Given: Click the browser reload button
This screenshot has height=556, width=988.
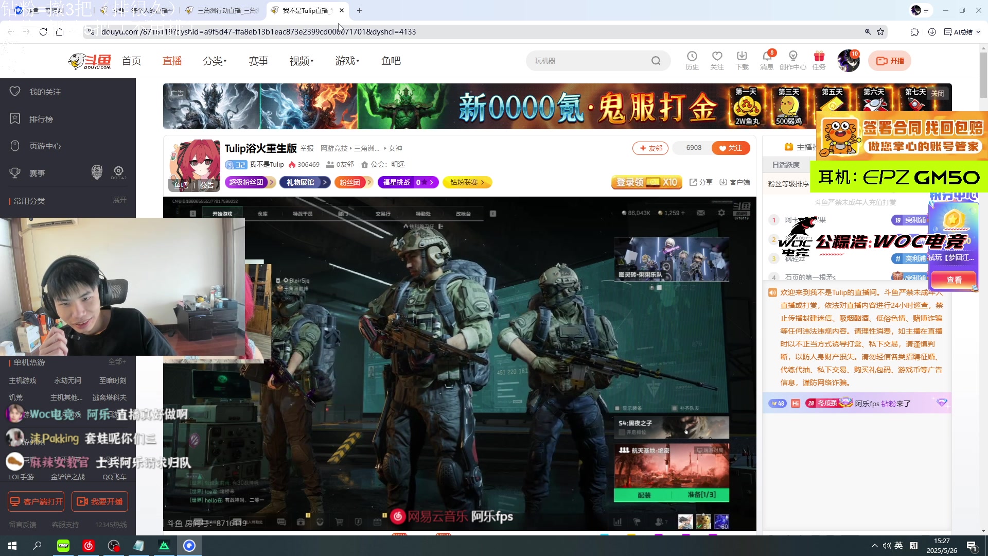Looking at the screenshot, I should pos(43,32).
